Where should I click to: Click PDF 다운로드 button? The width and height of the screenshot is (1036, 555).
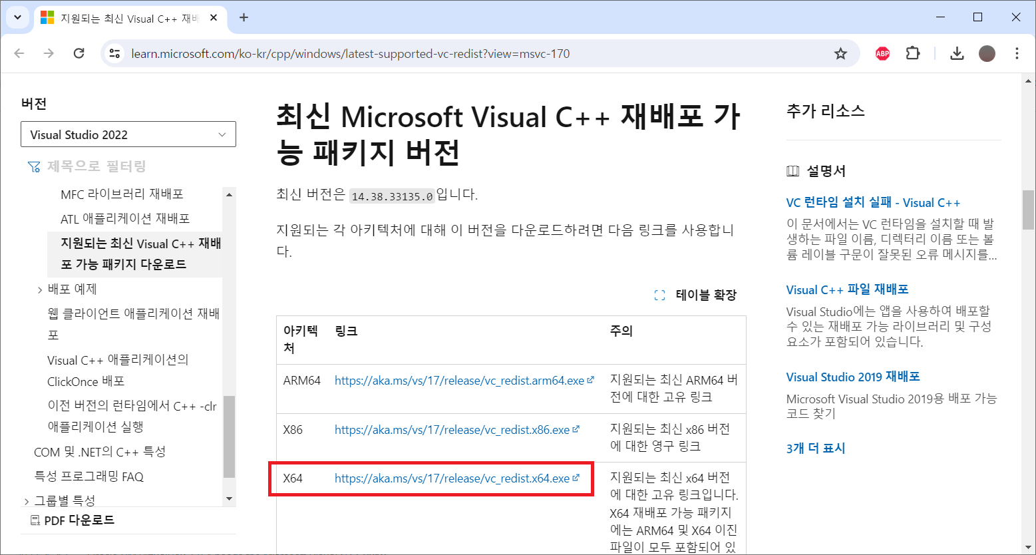coord(73,520)
